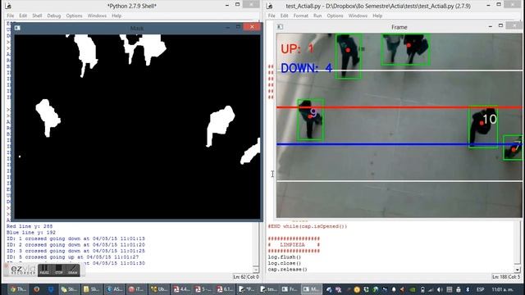Open Run menu in test_Actia8.py editor
Viewport: 525px width, 295px height.
point(317,16)
